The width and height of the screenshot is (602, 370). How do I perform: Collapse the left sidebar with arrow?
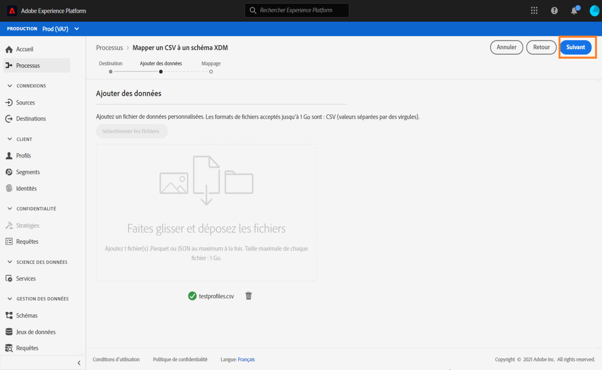click(79, 363)
